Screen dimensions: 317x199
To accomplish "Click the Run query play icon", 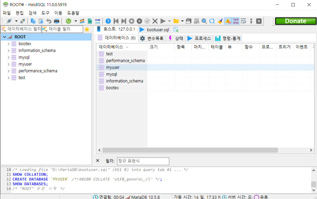I will pos(163,21).
